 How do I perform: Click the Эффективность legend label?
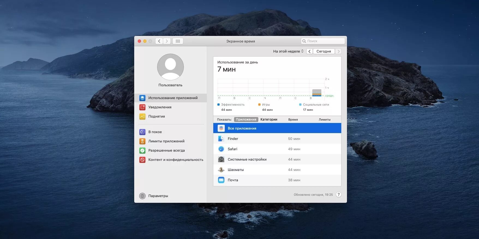[233, 105]
